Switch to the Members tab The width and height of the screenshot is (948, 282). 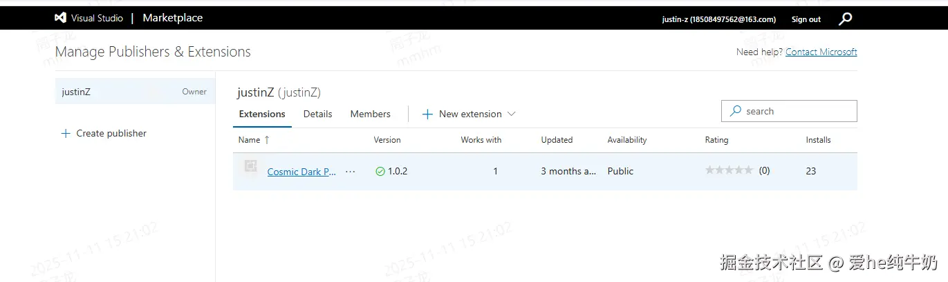(370, 114)
